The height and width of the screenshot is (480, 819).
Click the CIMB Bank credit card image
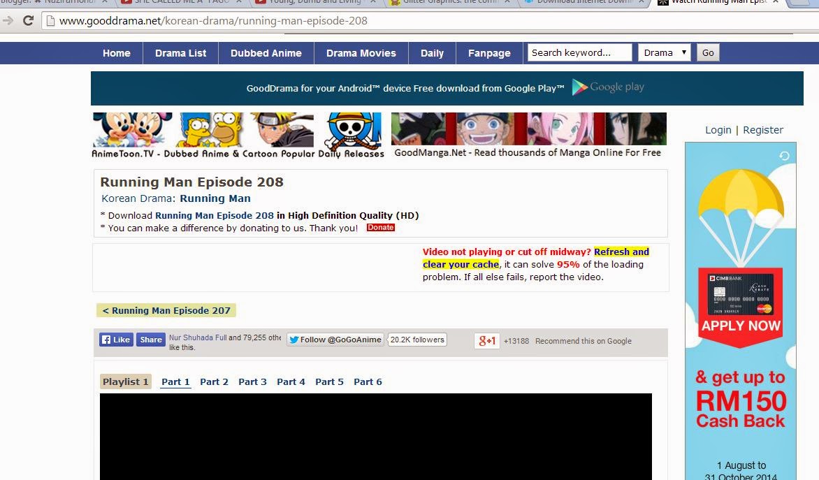tap(740, 293)
